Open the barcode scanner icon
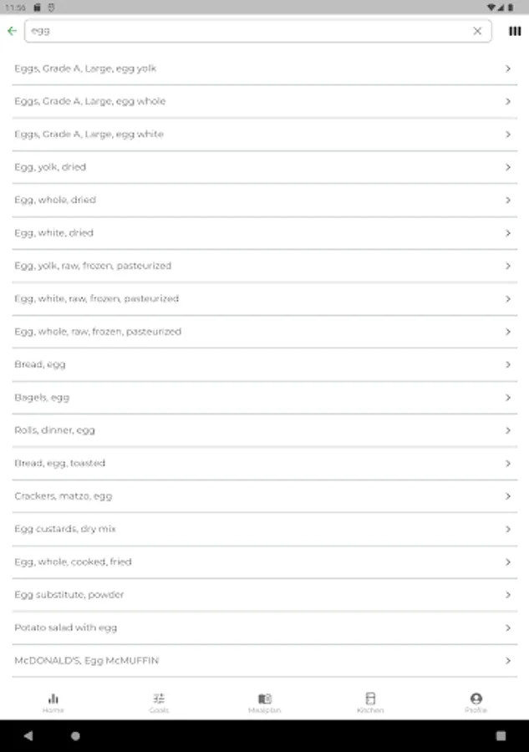 pos(515,31)
